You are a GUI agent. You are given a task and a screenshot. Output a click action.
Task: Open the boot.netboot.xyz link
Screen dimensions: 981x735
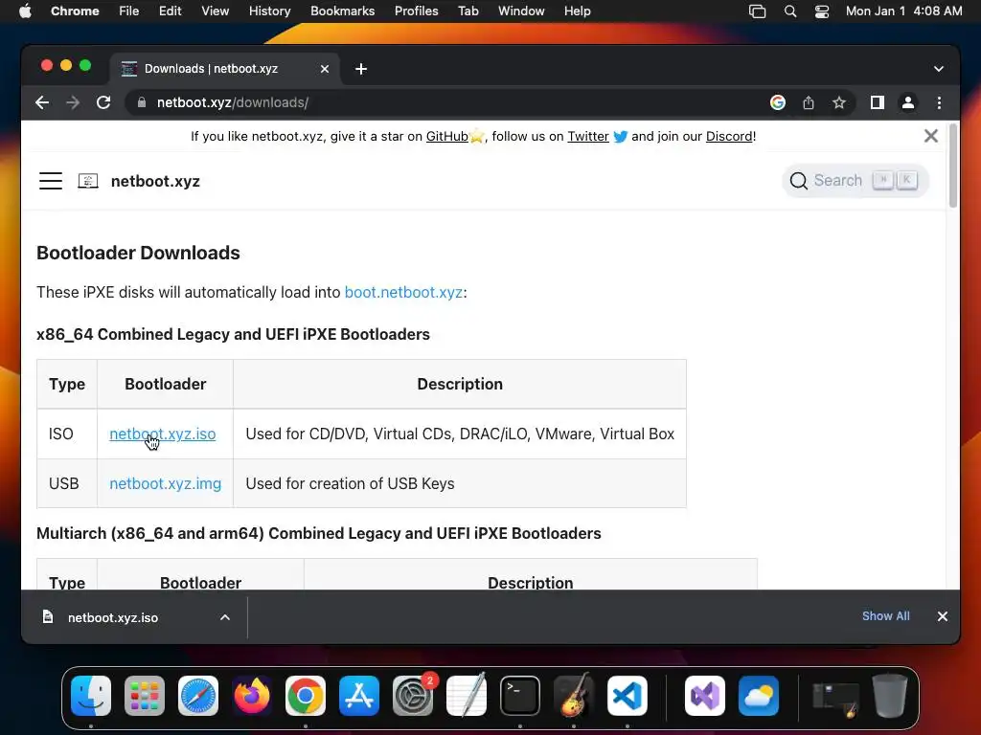(403, 292)
